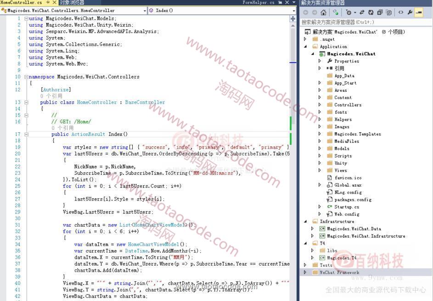Viewport: 433px width, 301px height.
Task: Click the View Code angle-brackets icon
Action: (401, 12)
